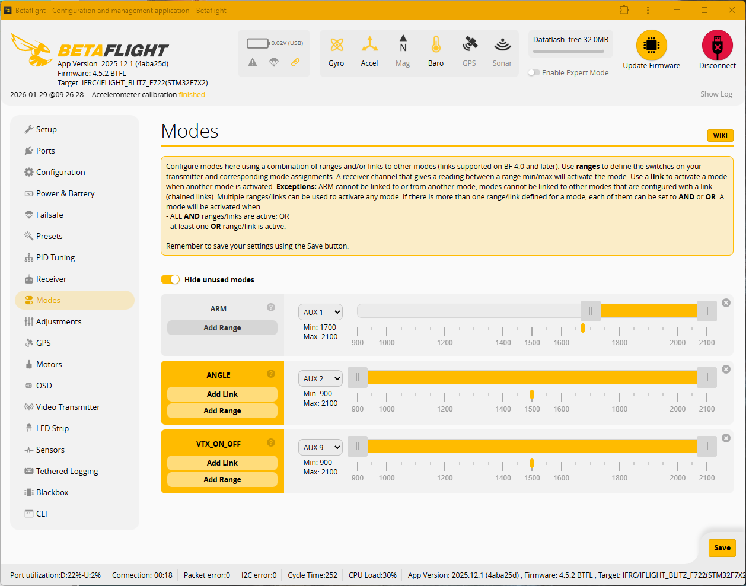Open the AUX 2 channel dropdown
The width and height of the screenshot is (746, 586).
click(320, 378)
